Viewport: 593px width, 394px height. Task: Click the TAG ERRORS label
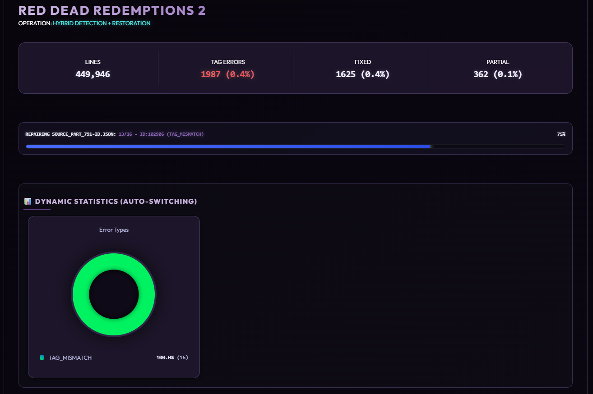pyautogui.click(x=227, y=62)
